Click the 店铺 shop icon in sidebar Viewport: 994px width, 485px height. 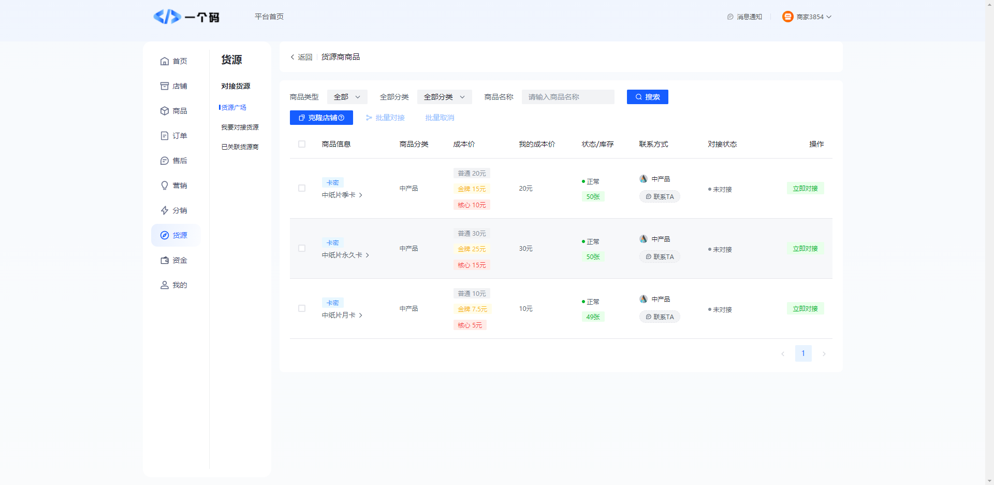point(165,86)
